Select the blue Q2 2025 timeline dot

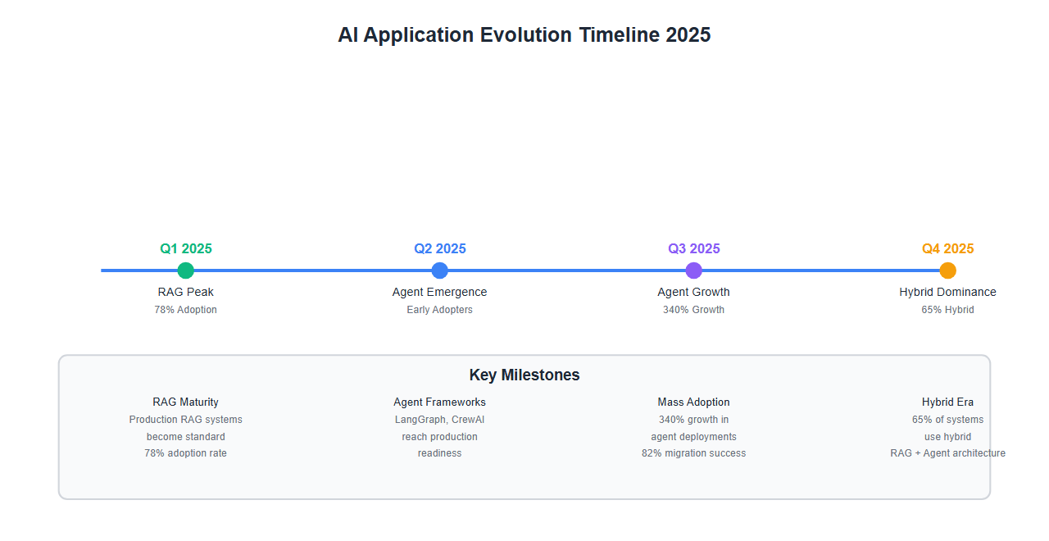tap(440, 270)
